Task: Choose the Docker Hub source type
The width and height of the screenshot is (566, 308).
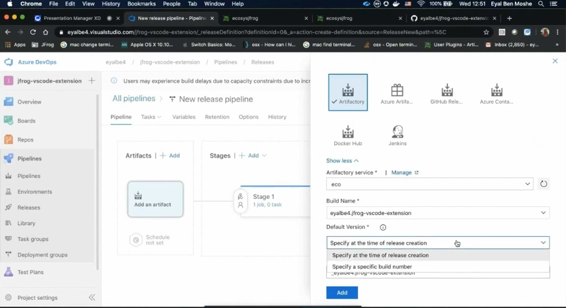Action: coord(348,135)
